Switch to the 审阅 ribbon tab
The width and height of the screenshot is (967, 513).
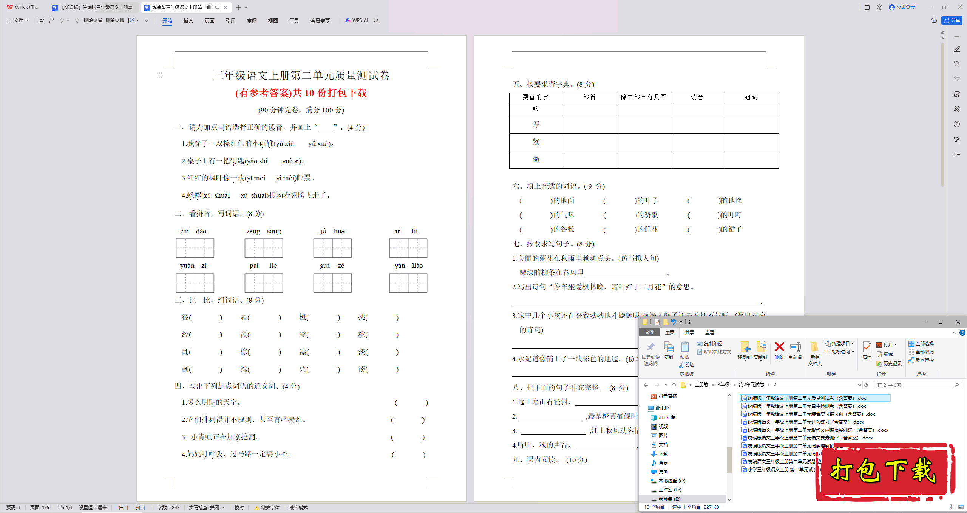(252, 21)
